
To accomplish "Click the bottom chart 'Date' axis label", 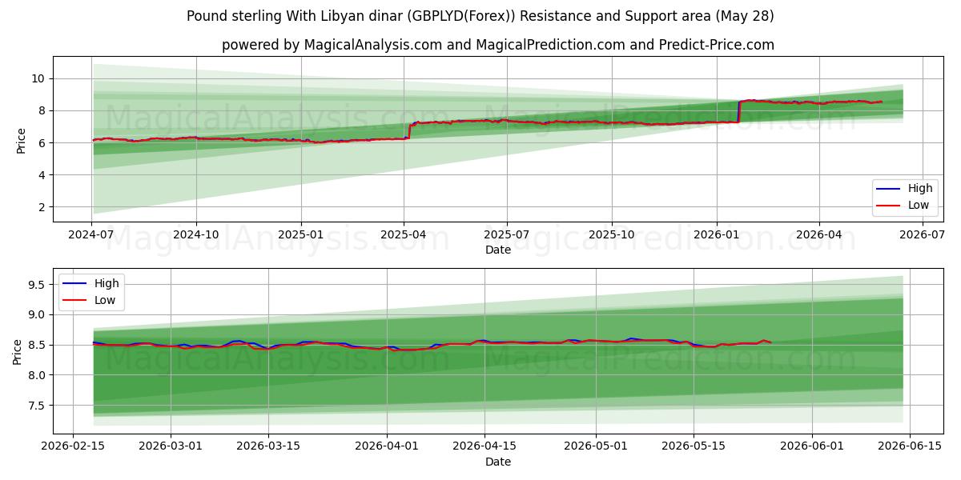I will (498, 462).
